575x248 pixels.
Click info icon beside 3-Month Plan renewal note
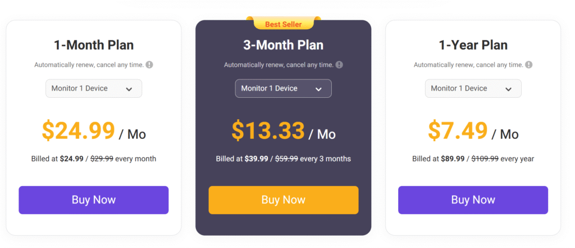coord(339,65)
